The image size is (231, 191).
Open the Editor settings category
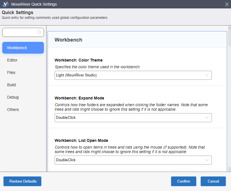point(12,60)
